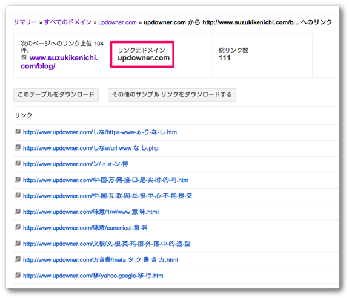
Task: Open link ending https-www-あ-り-な-し.htm
Action: [100, 132]
